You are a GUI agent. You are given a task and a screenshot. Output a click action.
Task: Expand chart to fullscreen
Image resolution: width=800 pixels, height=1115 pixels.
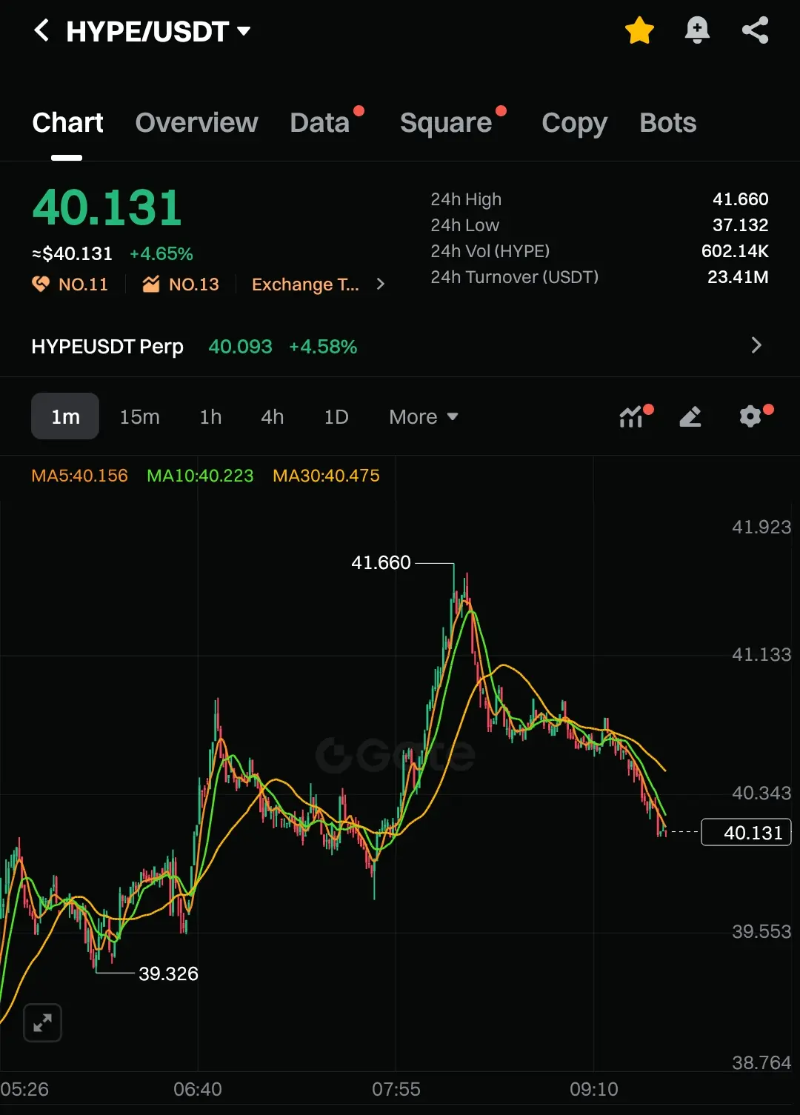click(43, 1023)
